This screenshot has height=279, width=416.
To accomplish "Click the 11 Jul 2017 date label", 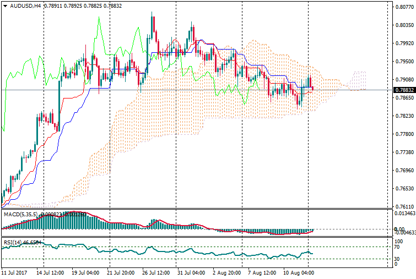I will pos(15,272).
